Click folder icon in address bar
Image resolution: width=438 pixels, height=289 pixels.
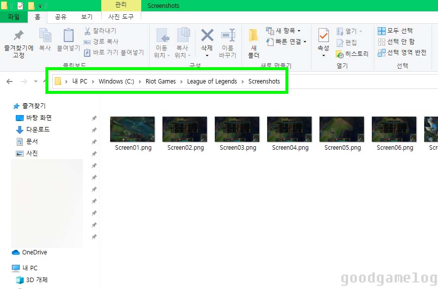click(58, 81)
